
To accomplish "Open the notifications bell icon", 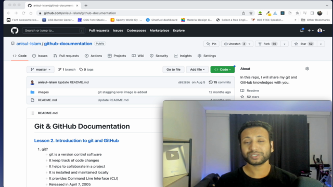I will [x=302, y=31].
